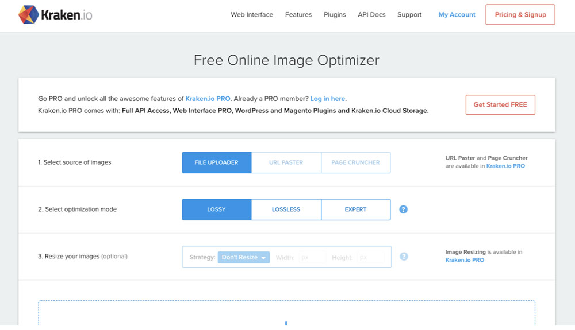Open My Account link
The width and height of the screenshot is (575, 330).
pyautogui.click(x=457, y=14)
